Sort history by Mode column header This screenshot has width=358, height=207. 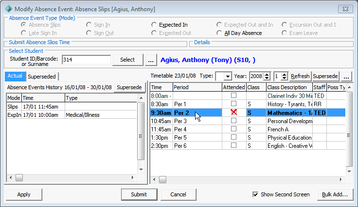tap(14, 98)
